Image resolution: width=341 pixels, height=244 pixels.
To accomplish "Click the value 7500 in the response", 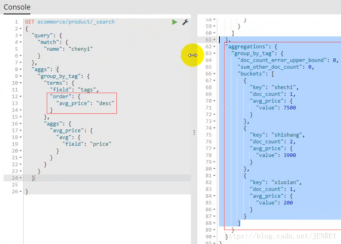I will point(290,108).
